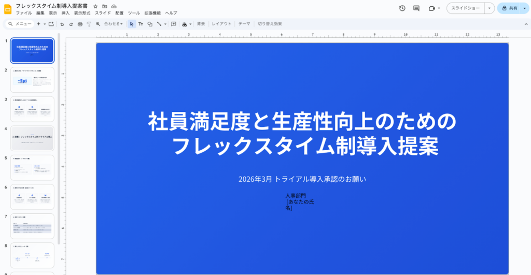Screen dimensions: 531x275
Task: Click the 共有 share button
Action: (x=511, y=8)
